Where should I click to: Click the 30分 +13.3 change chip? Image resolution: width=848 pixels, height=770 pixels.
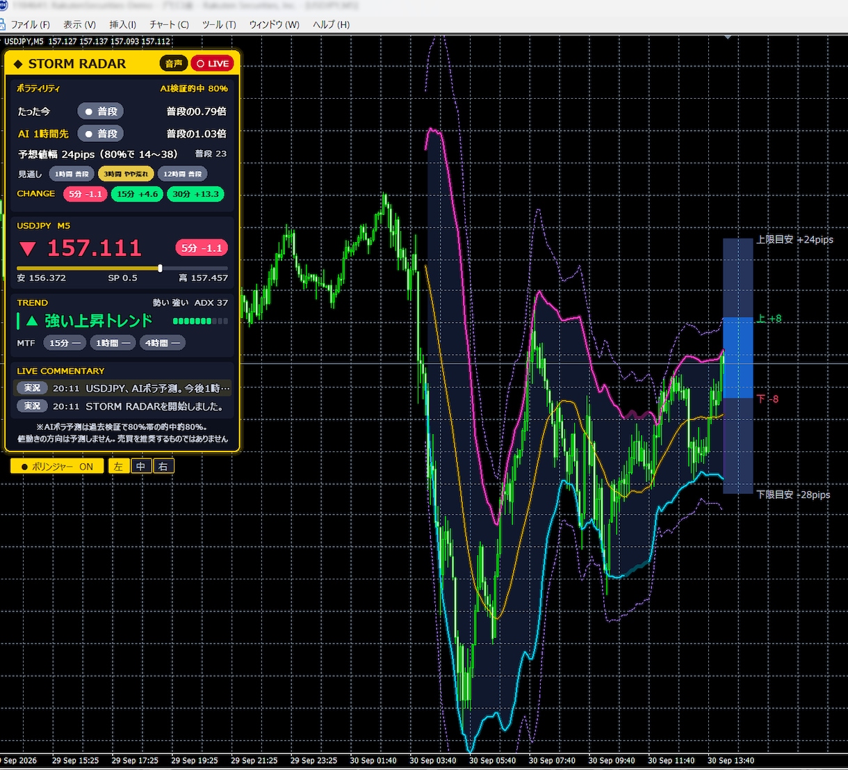195,194
